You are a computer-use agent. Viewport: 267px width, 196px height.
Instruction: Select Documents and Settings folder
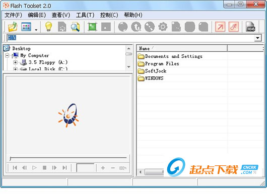174,56
